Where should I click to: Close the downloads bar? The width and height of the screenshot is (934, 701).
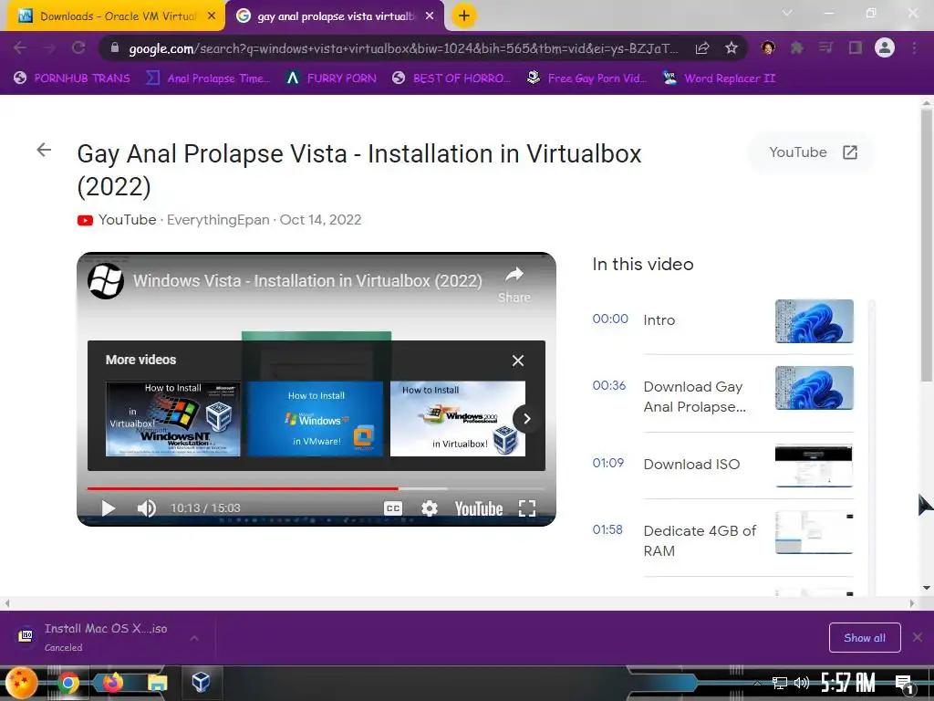(x=918, y=638)
